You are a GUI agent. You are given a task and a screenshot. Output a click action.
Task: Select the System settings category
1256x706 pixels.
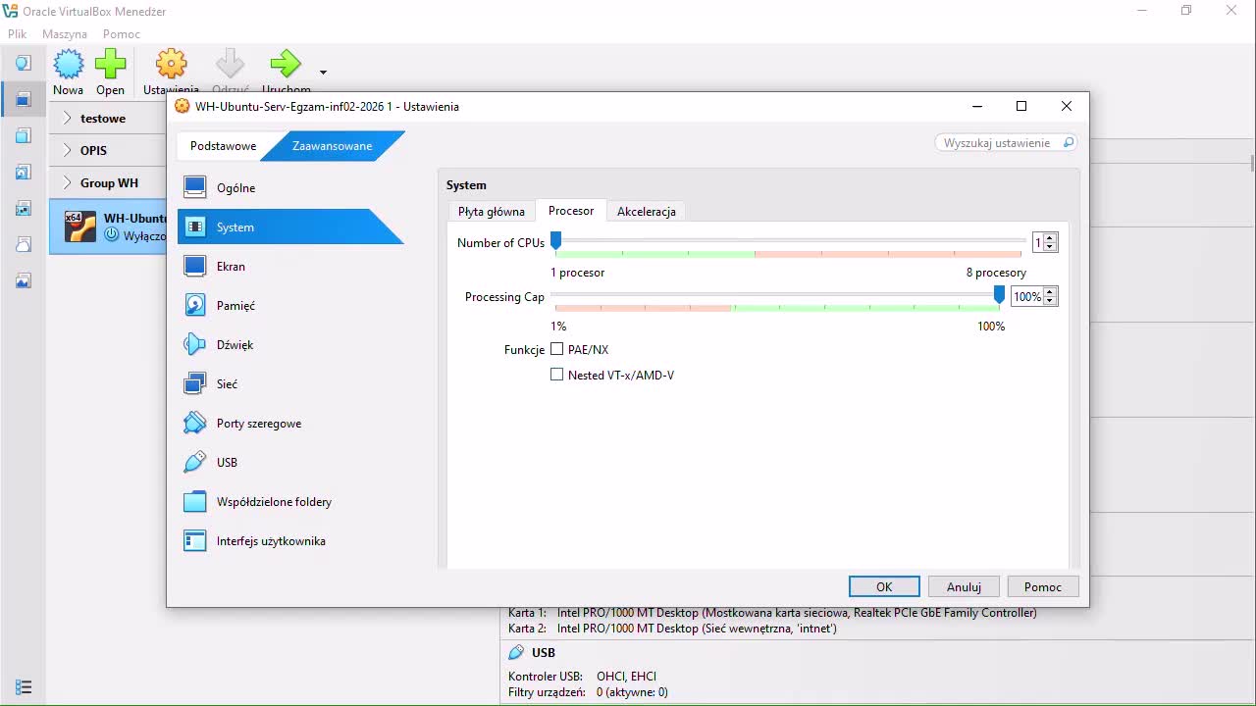pos(290,227)
